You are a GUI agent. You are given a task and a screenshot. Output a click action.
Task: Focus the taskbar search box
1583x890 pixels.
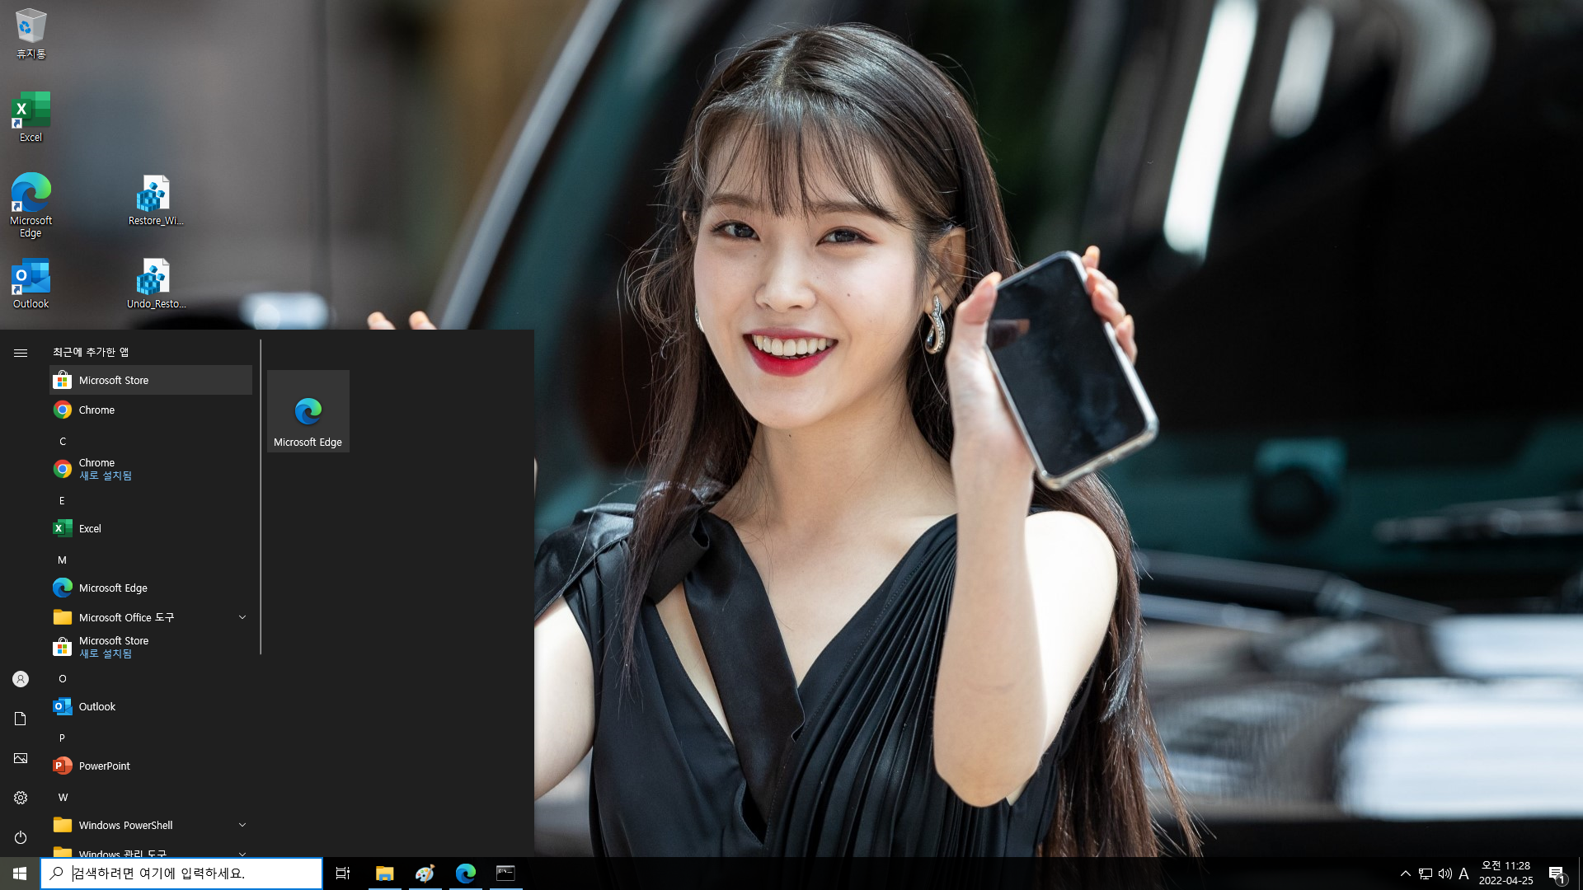(181, 874)
